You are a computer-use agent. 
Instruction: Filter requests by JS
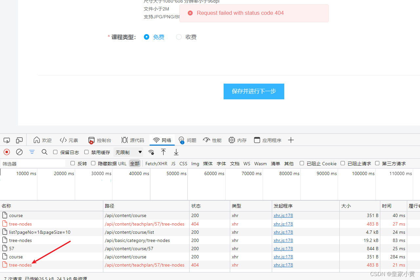point(173,164)
